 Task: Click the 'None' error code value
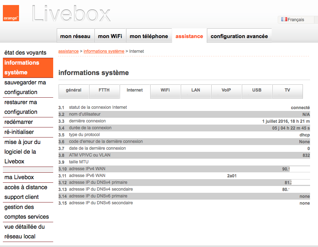pos(304,142)
